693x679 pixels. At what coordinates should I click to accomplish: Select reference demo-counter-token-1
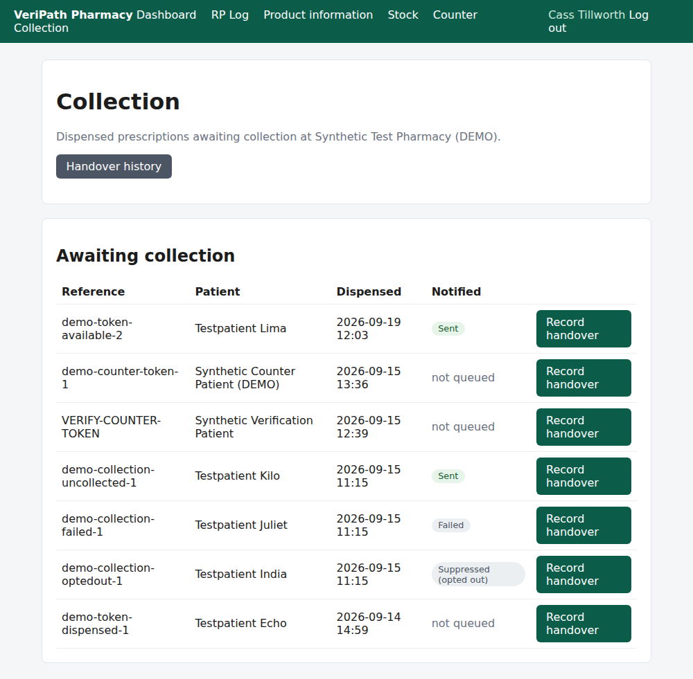(x=120, y=377)
